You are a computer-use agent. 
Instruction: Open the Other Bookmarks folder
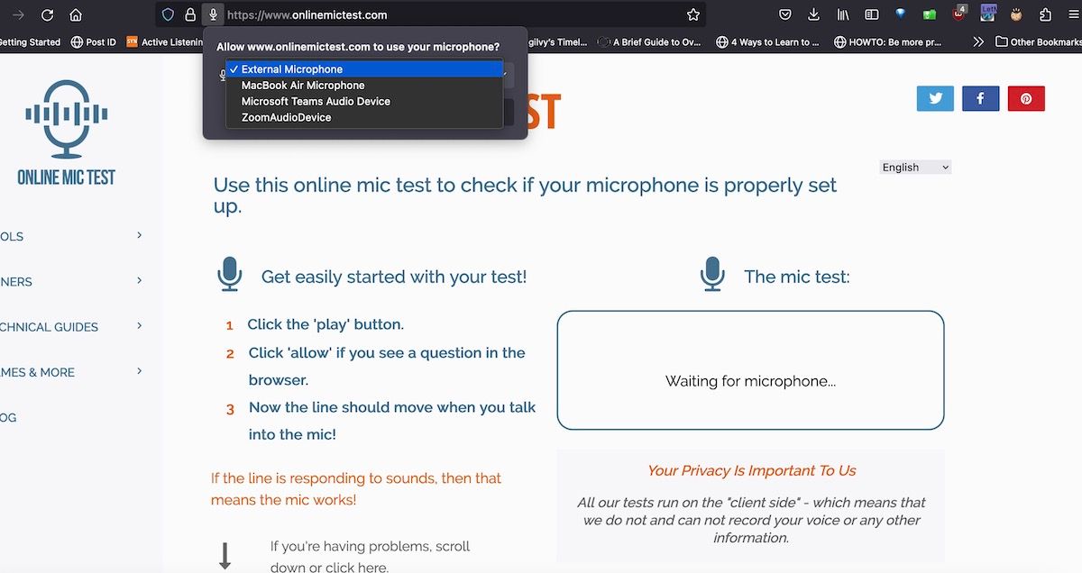[1039, 42]
